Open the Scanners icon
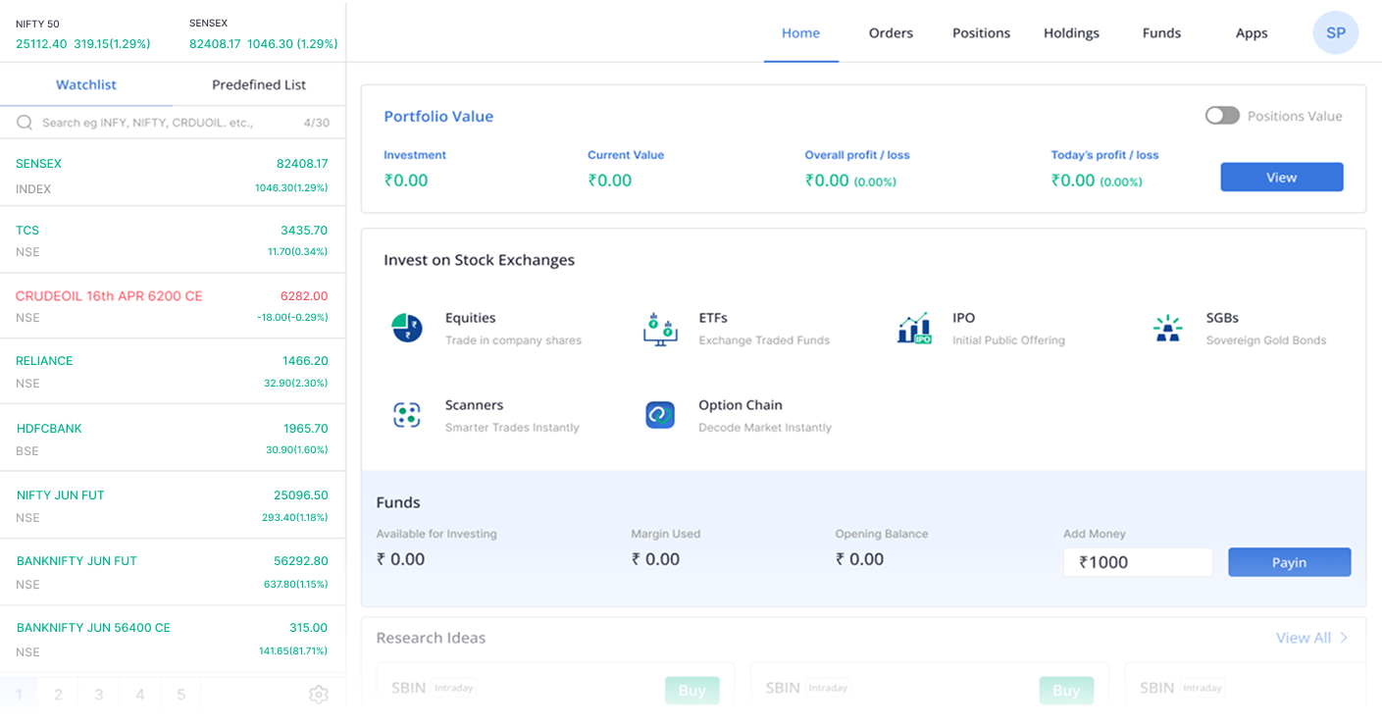 click(407, 415)
